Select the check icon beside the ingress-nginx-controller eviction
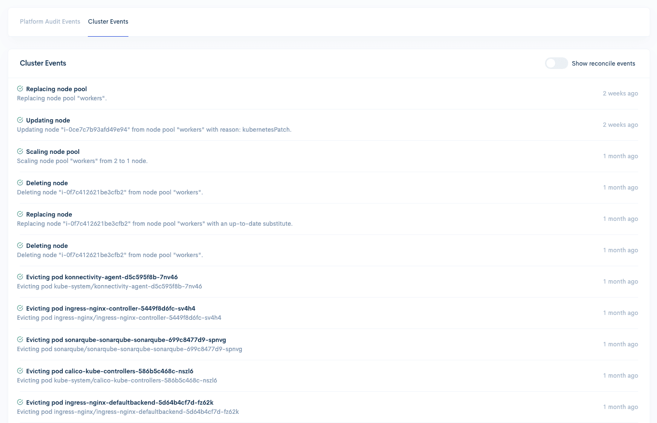Screen dimensions: 657x423 click(x=20, y=308)
